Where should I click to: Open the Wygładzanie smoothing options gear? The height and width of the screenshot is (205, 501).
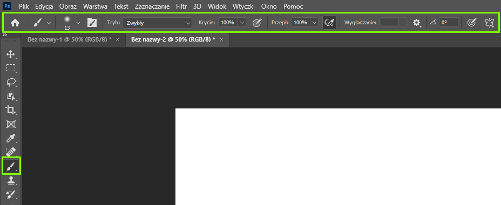tap(416, 23)
